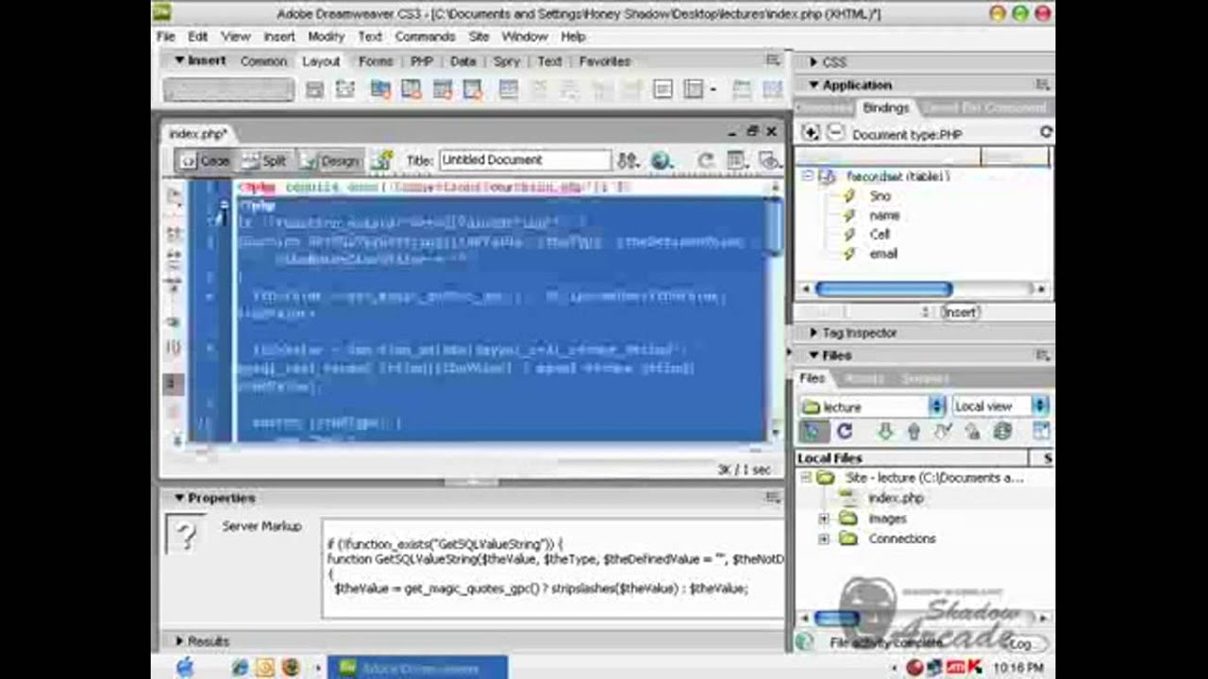Image resolution: width=1208 pixels, height=679 pixels.
Task: Click the Put Files up arrow icon
Action: tap(914, 432)
